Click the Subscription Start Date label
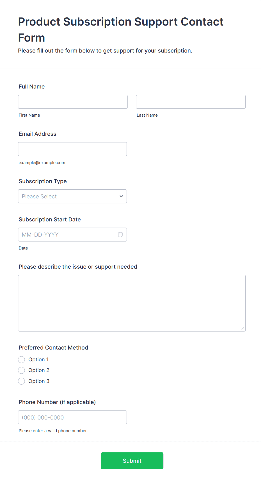Screen dimensions: 261x483 (50, 219)
